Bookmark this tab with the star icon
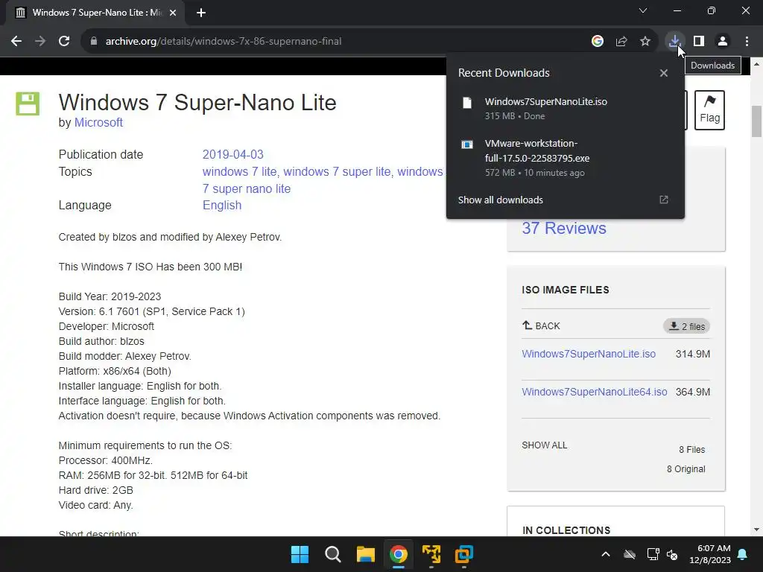Screen dimensions: 763x572 [x=645, y=42]
